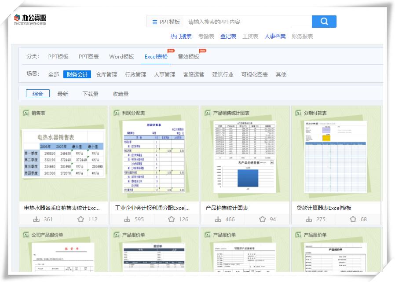
Task: Click the blue magnifier search icon
Action: point(324,21)
